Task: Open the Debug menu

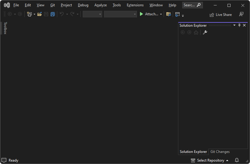Action: [83, 5]
